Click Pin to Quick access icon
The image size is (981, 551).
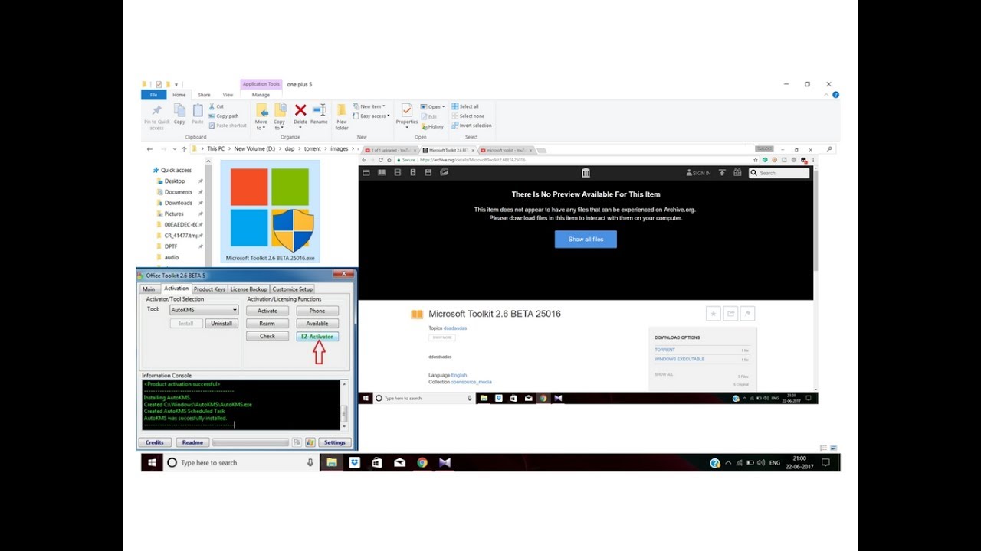(x=157, y=111)
